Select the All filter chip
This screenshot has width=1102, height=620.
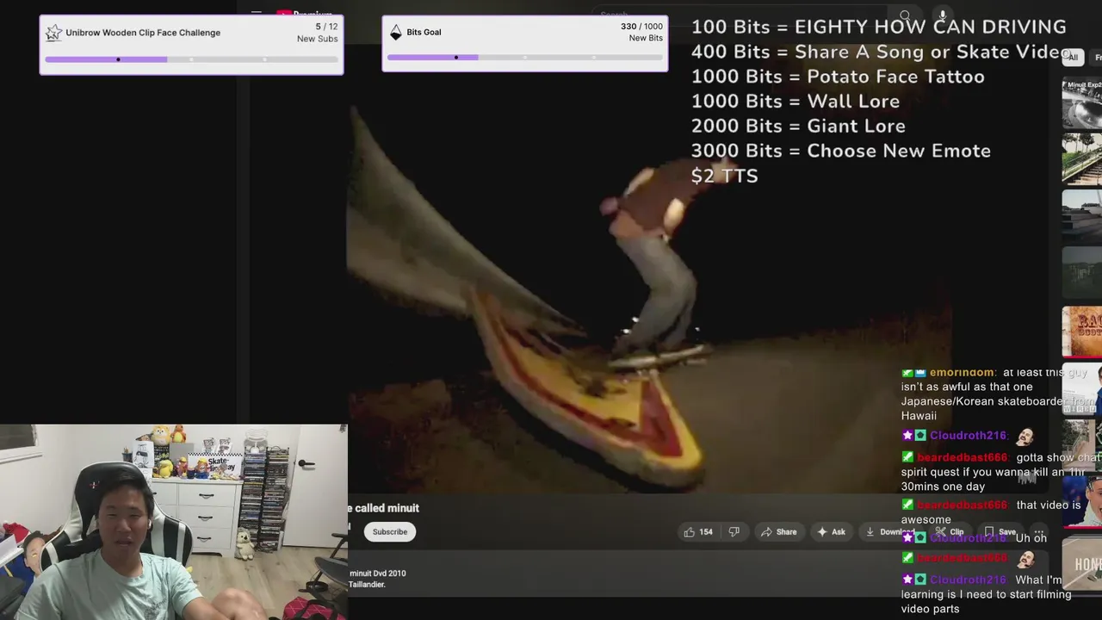[x=1072, y=57]
